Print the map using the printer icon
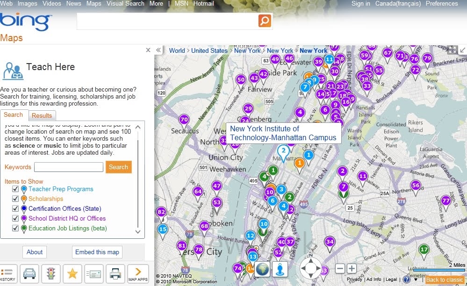Screen dimensions: 467x286 click(116, 273)
